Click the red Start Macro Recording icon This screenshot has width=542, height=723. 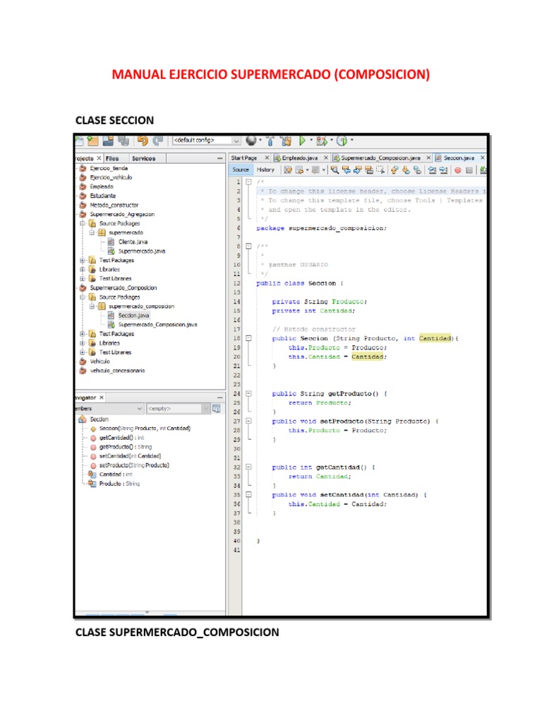tap(457, 170)
